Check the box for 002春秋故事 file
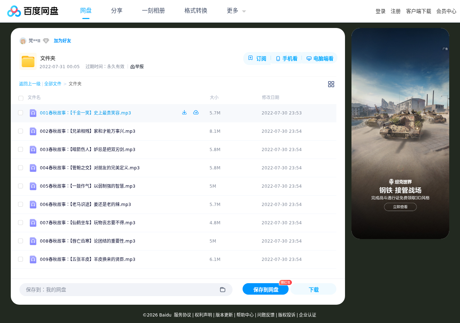 point(20,131)
